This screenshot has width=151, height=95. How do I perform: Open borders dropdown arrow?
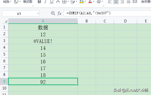[68, 2]
